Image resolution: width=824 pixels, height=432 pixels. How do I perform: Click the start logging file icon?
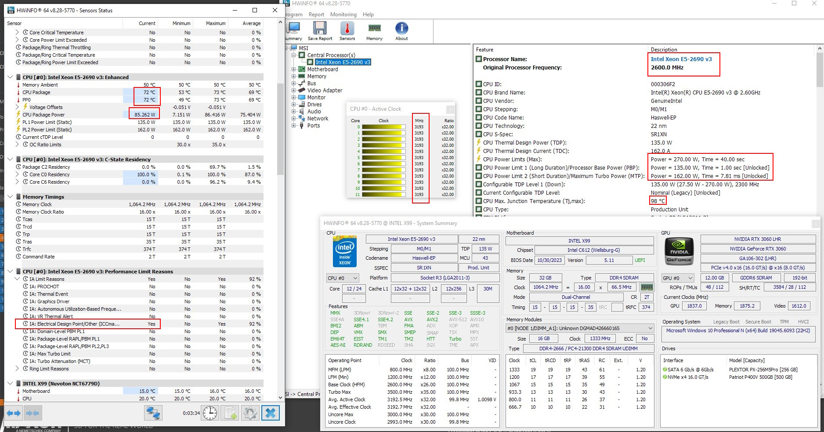click(x=231, y=413)
